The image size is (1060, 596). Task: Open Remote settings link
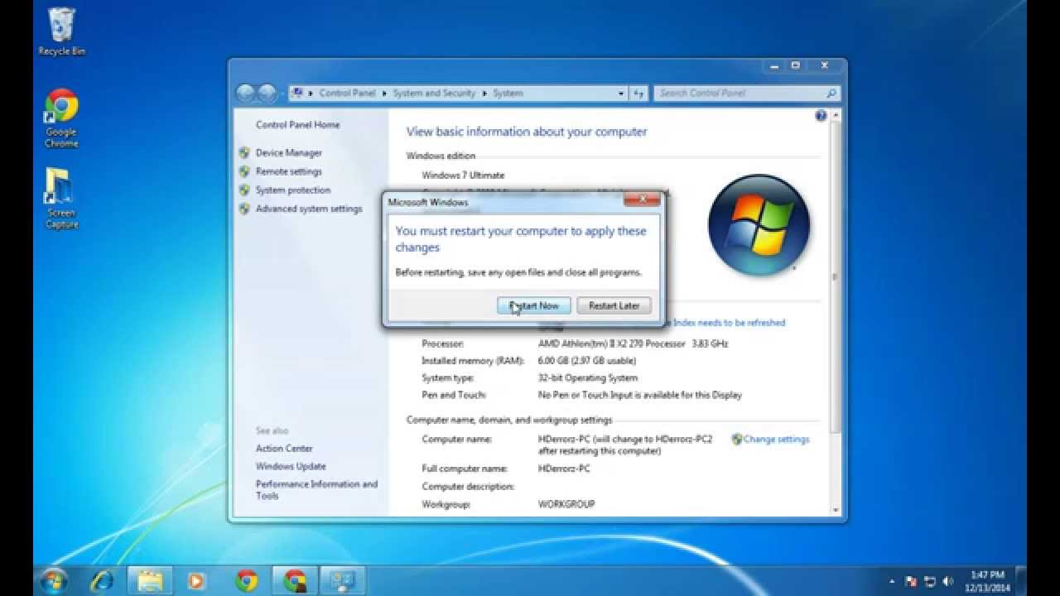(288, 171)
